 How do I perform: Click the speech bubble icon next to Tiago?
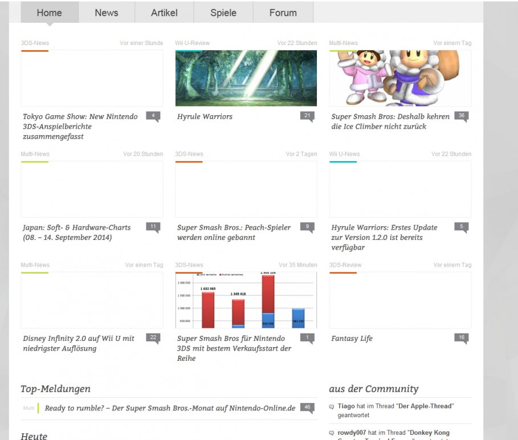332,407
